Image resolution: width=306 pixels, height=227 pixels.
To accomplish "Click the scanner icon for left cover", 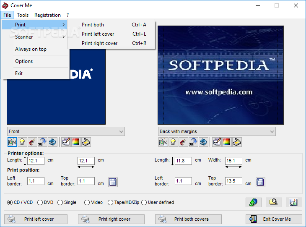I will (86, 142).
